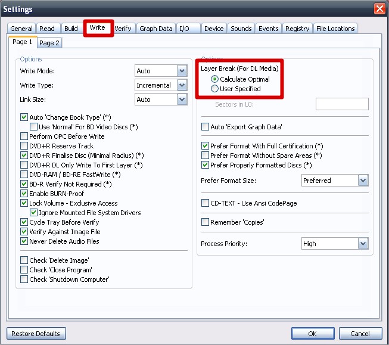
Task: Expand the Prefer Format Size dropdown
Action: pos(363,180)
